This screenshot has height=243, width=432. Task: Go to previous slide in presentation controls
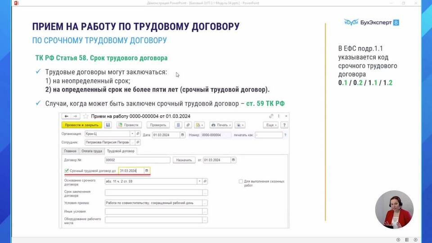click(x=398, y=239)
